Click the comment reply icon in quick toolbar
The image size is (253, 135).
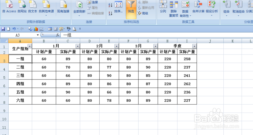[x=30, y=29]
